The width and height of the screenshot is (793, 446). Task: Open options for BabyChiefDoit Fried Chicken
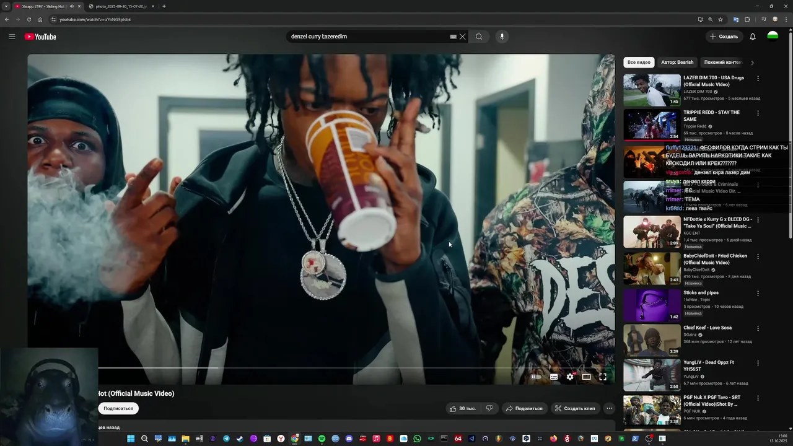coord(758,256)
